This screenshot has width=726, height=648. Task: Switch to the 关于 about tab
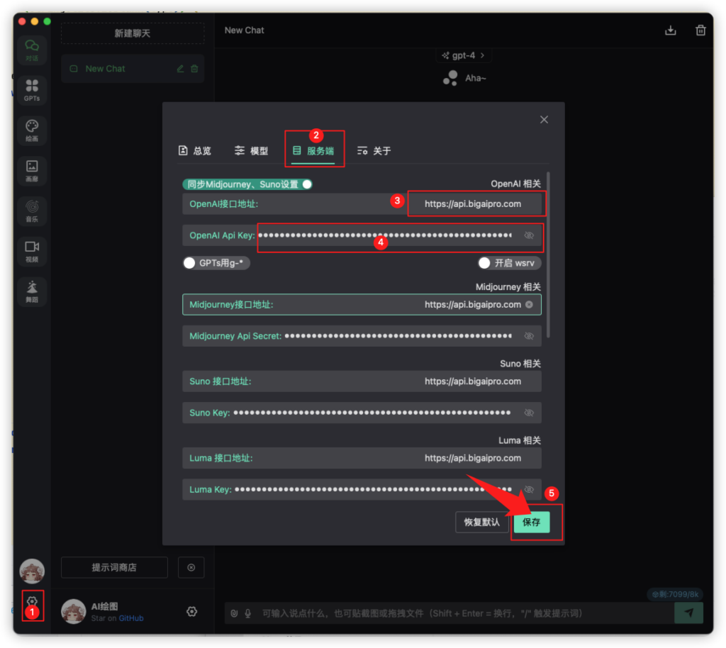(x=374, y=151)
